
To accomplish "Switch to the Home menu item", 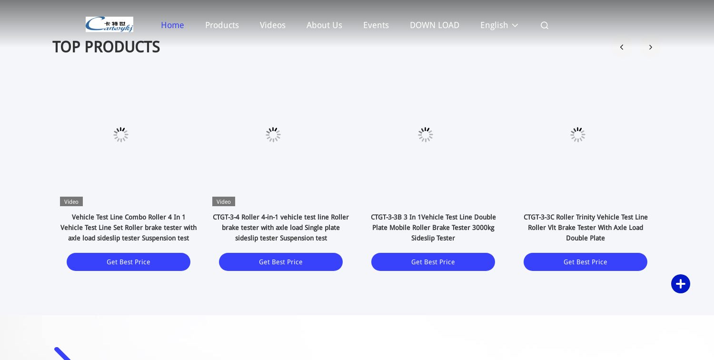I will point(172,25).
